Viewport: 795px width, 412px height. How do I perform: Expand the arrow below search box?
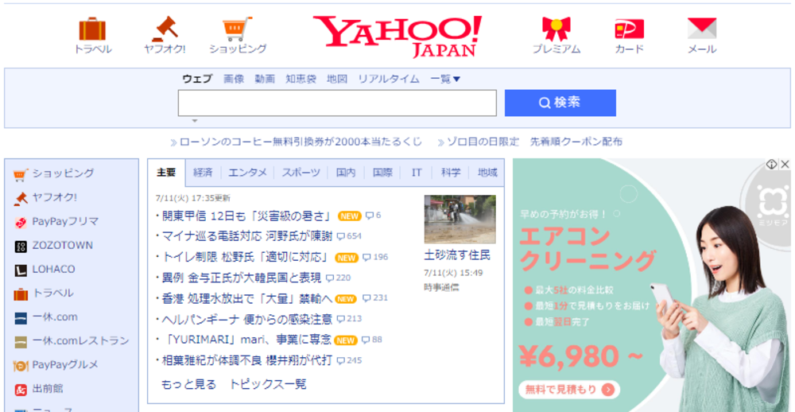pyautogui.click(x=194, y=121)
